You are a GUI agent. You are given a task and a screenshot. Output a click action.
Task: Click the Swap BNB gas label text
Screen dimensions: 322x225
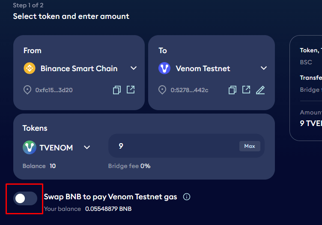tap(110, 197)
